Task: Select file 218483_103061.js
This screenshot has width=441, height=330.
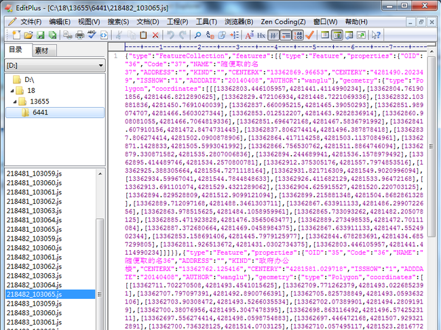Action: (34, 322)
